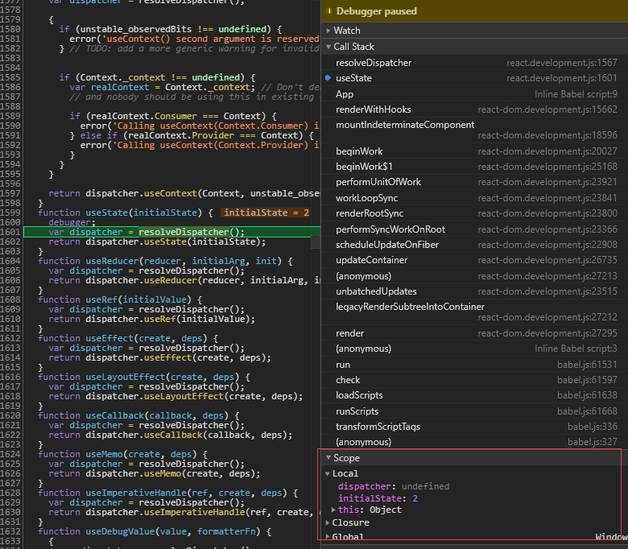
Task: Open react.development.js:1601 source link
Action: (x=561, y=78)
